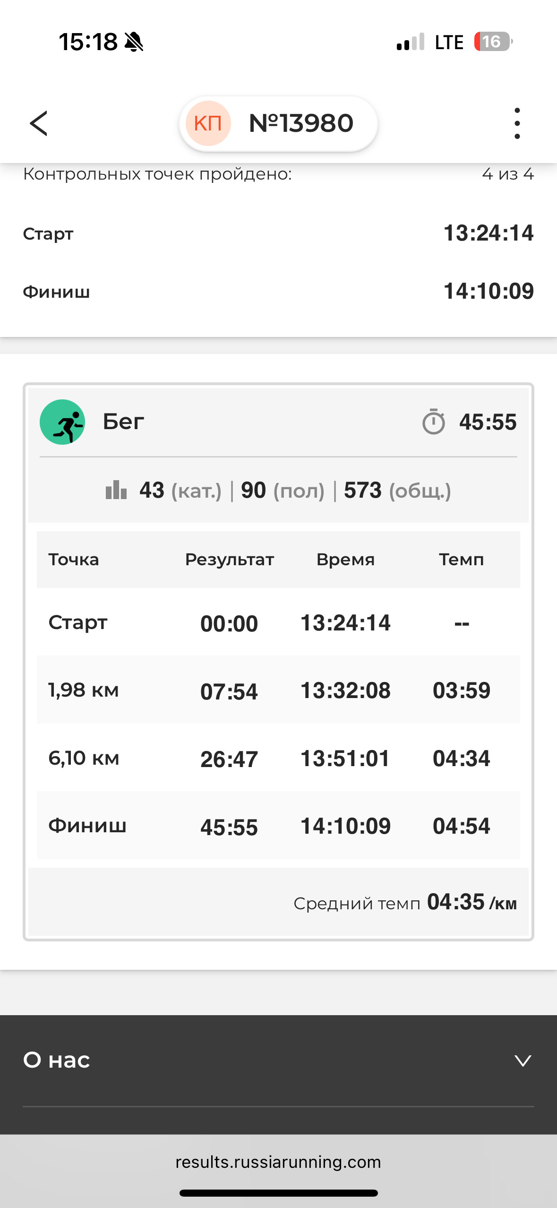
Task: Tap the muted bell status icon
Action: (134, 42)
